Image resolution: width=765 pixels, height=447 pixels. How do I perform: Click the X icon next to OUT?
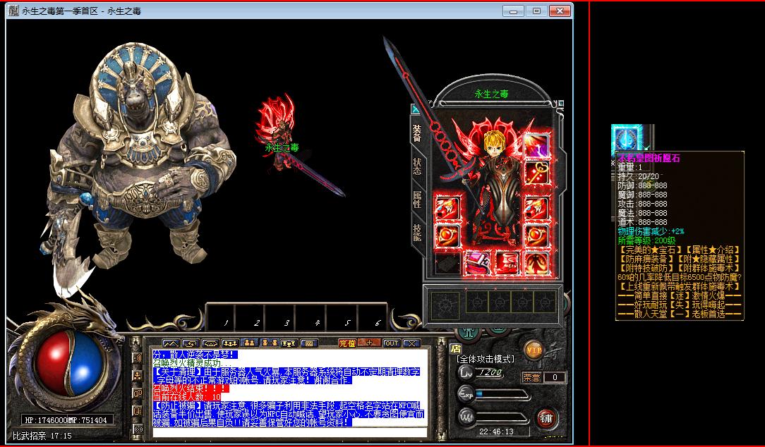coord(411,343)
